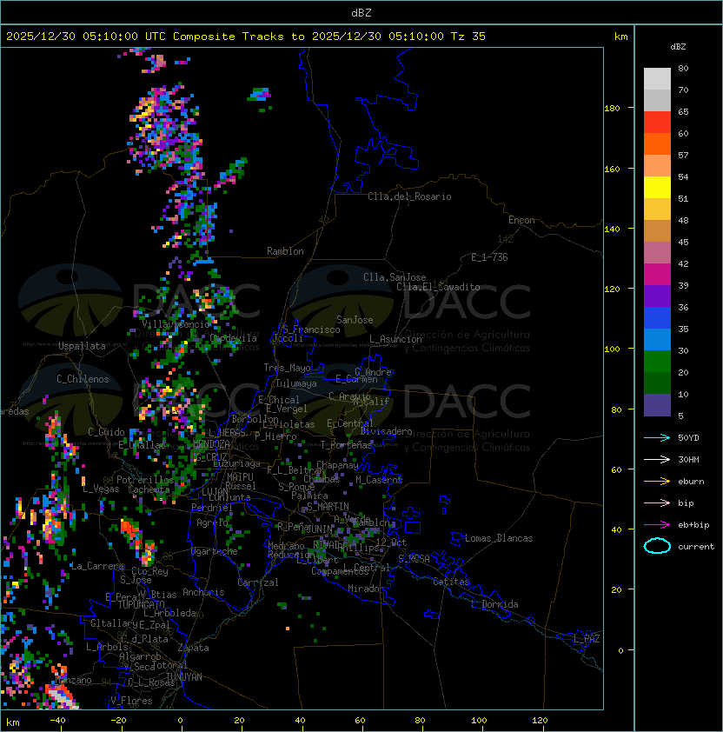The image size is (723, 732).
Task: Select the light gray 70-80 dBZ band
Action: pos(657,79)
